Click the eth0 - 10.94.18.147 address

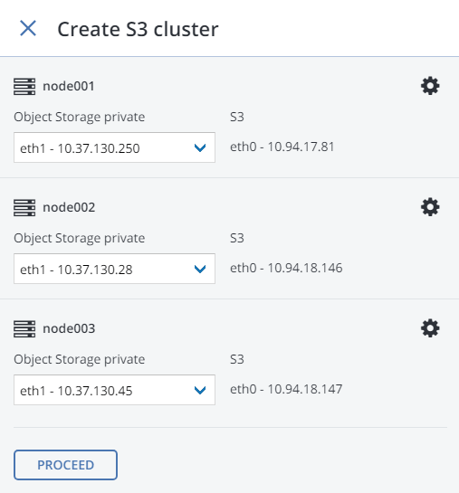(286, 389)
